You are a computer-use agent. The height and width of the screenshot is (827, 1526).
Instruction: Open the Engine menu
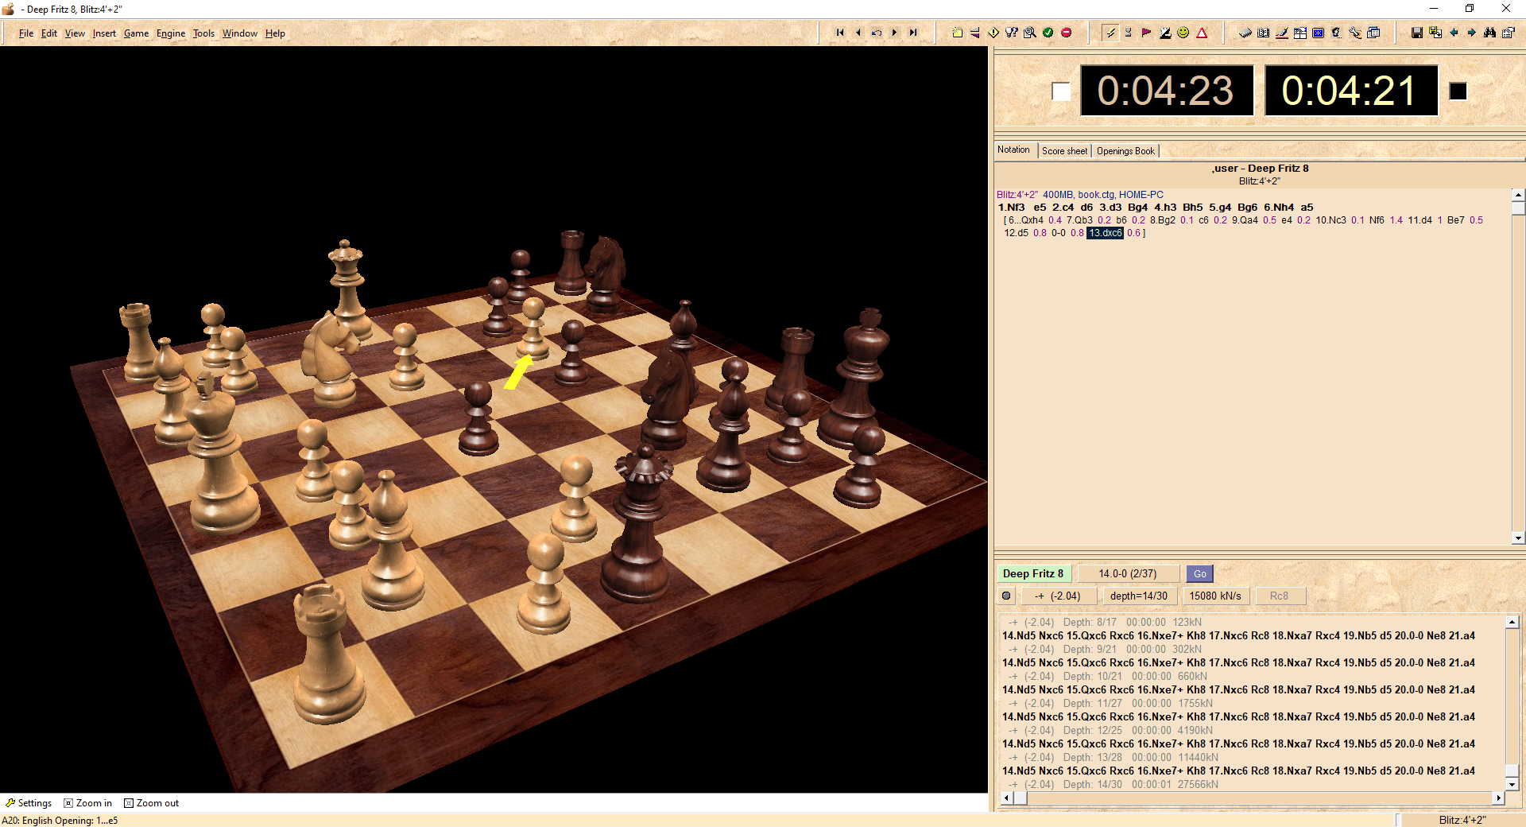click(171, 33)
